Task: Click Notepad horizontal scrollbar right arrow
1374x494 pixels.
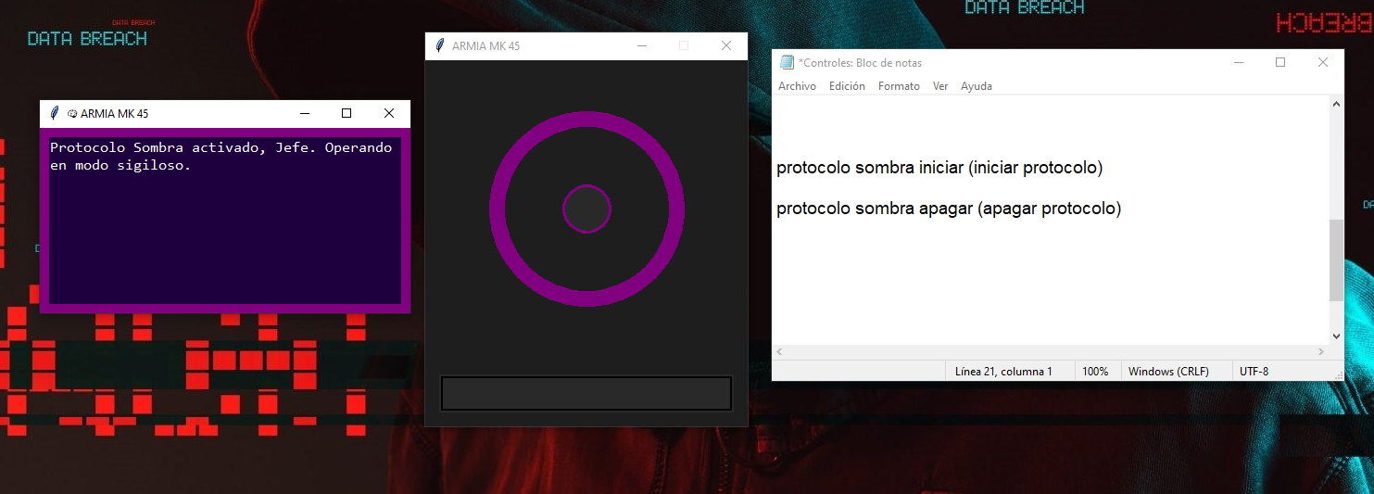Action: [x=1321, y=352]
